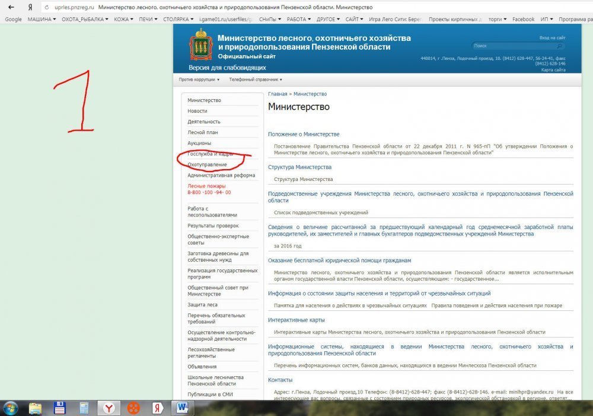
Task: Click the Yandex 'Я' icon in address bar
Action: (30, 8)
